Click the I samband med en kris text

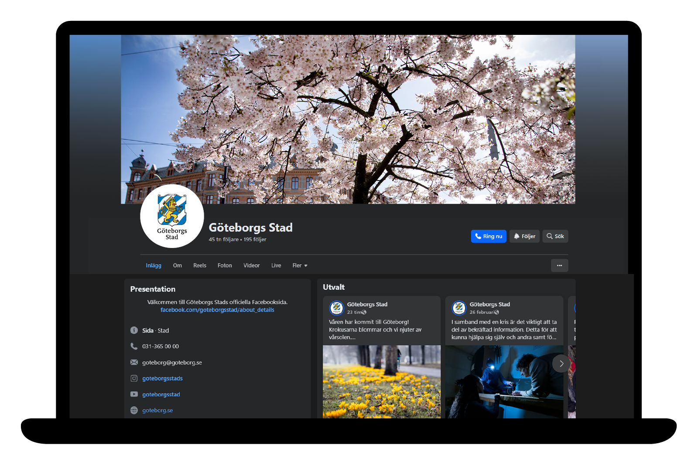point(504,329)
